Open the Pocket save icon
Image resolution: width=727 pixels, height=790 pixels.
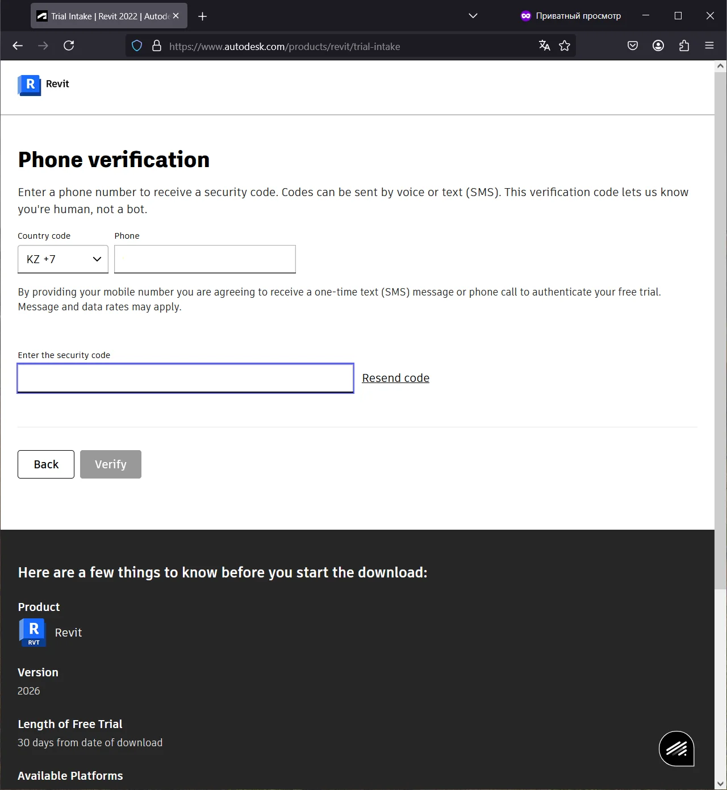[633, 46]
